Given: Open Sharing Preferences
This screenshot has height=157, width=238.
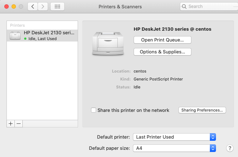Looking at the screenshot, I should pos(202,110).
